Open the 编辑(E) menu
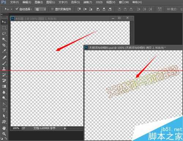Viewport: 183px width, 141px height. coord(27,2)
